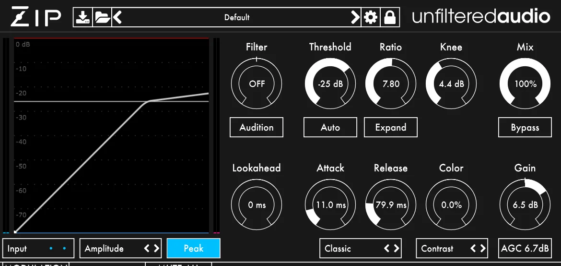Click the save preset icon
561x266 pixels.
coord(83,17)
